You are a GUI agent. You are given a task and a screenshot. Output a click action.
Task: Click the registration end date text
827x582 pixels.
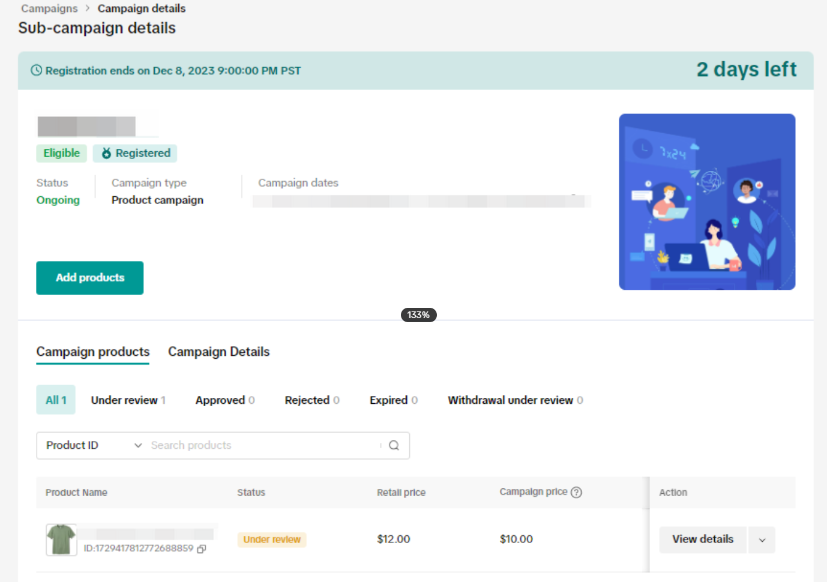click(173, 71)
